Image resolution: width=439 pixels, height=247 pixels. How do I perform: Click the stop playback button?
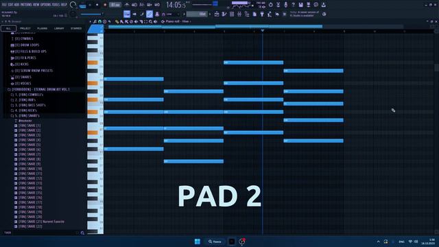click(x=97, y=5)
